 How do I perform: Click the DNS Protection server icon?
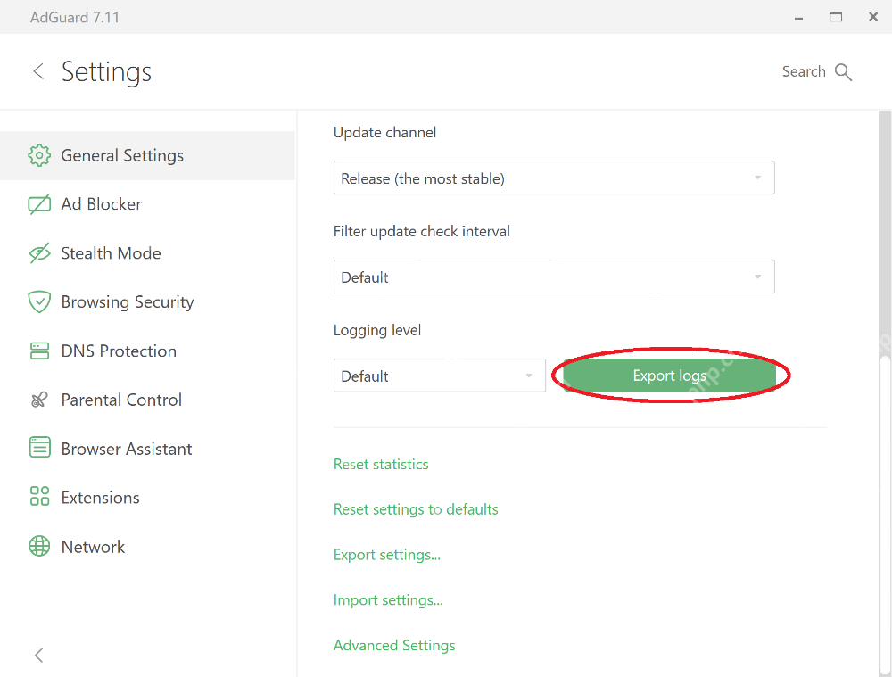[39, 351]
